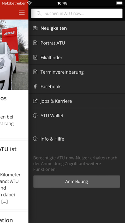Tap the 'Berechtigte ATU now-Nutzer' info text
125x223 pixels.
75,163
